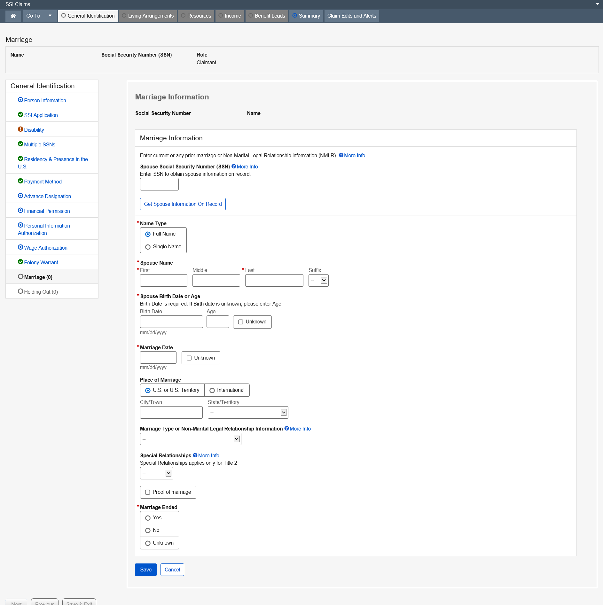The width and height of the screenshot is (603, 605).
Task: Select International as place of marriage
Action: [x=212, y=390]
